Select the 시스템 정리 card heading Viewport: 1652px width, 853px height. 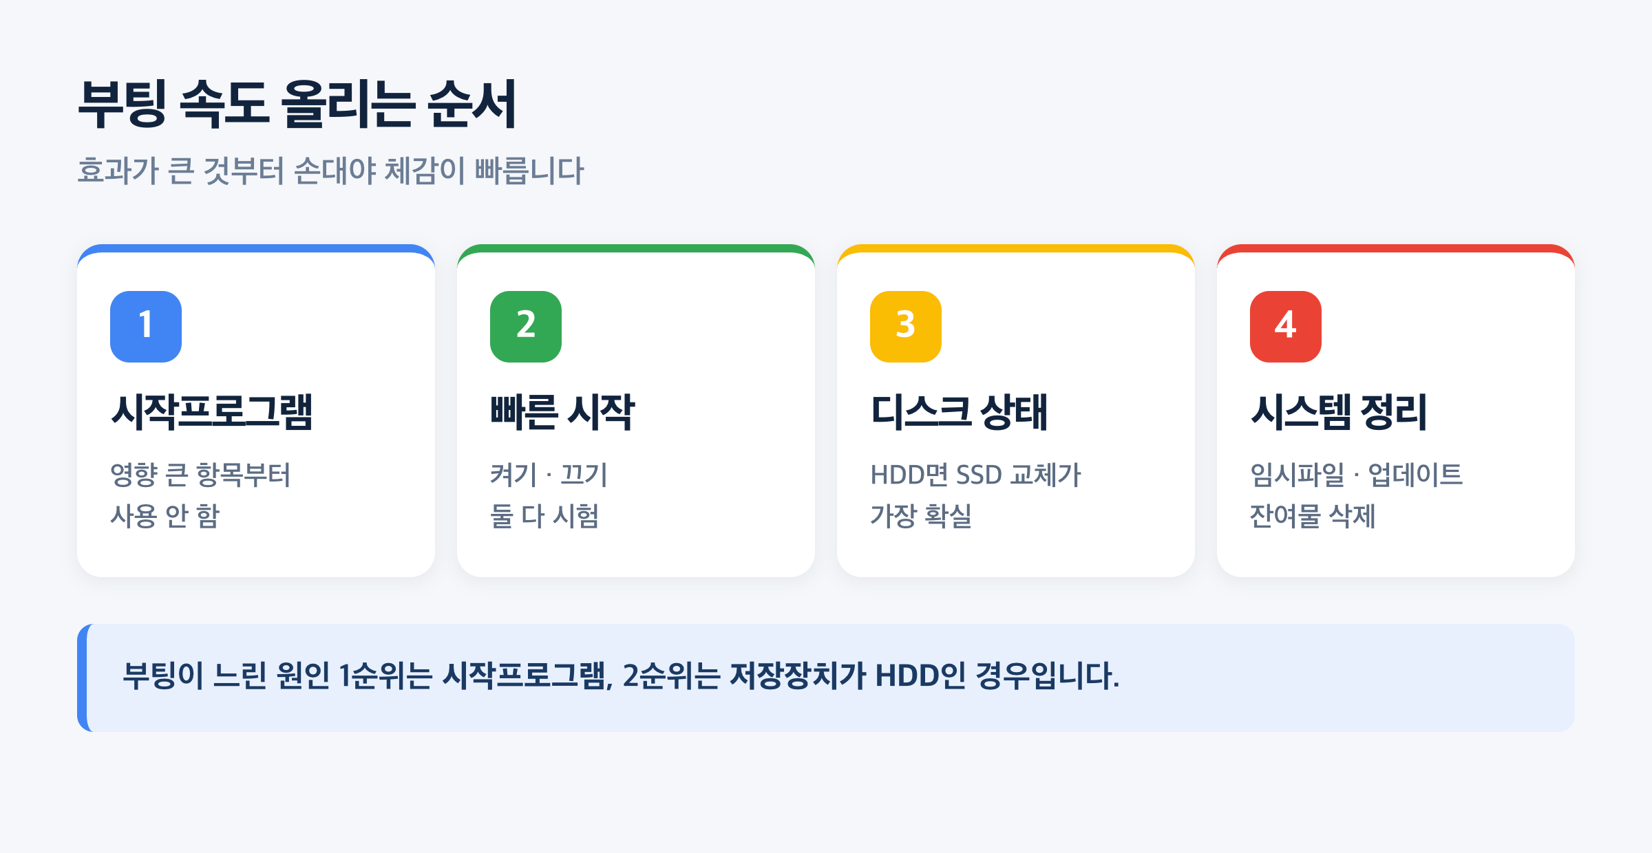tap(1339, 412)
